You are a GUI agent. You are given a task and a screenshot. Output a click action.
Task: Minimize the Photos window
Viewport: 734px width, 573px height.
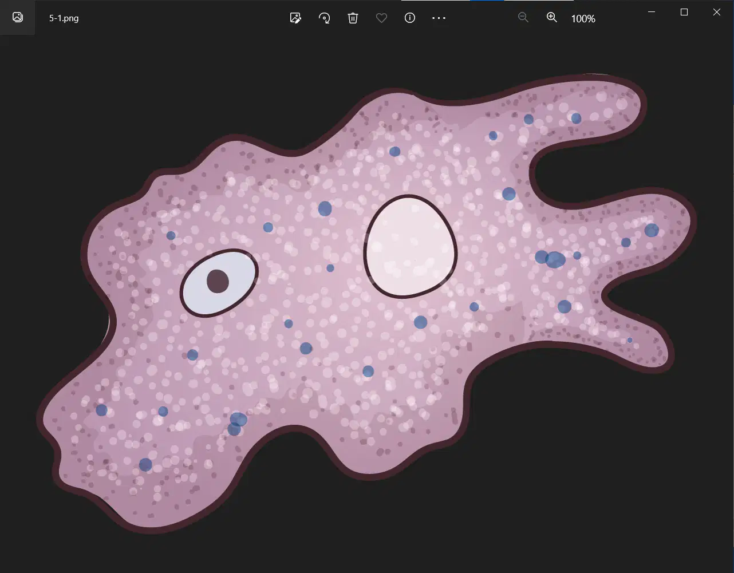(650, 12)
